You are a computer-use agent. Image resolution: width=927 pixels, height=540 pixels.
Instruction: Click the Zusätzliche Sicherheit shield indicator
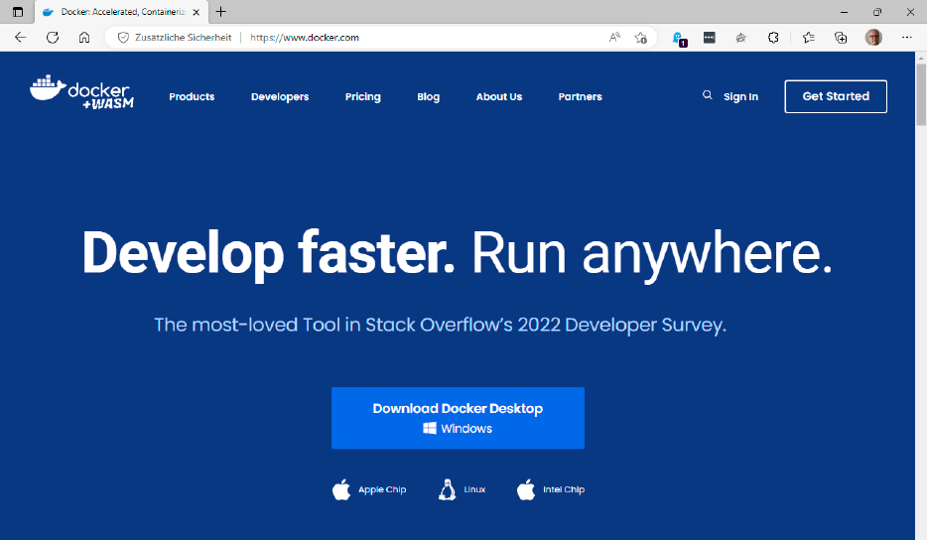[175, 38]
